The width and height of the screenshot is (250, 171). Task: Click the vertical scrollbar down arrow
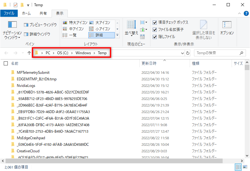[x=247, y=155]
